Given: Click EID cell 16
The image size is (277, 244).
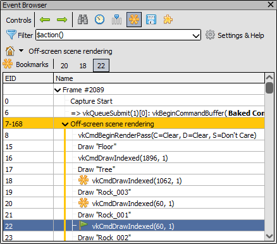Looking at the screenshot, I should [x=28, y=158].
